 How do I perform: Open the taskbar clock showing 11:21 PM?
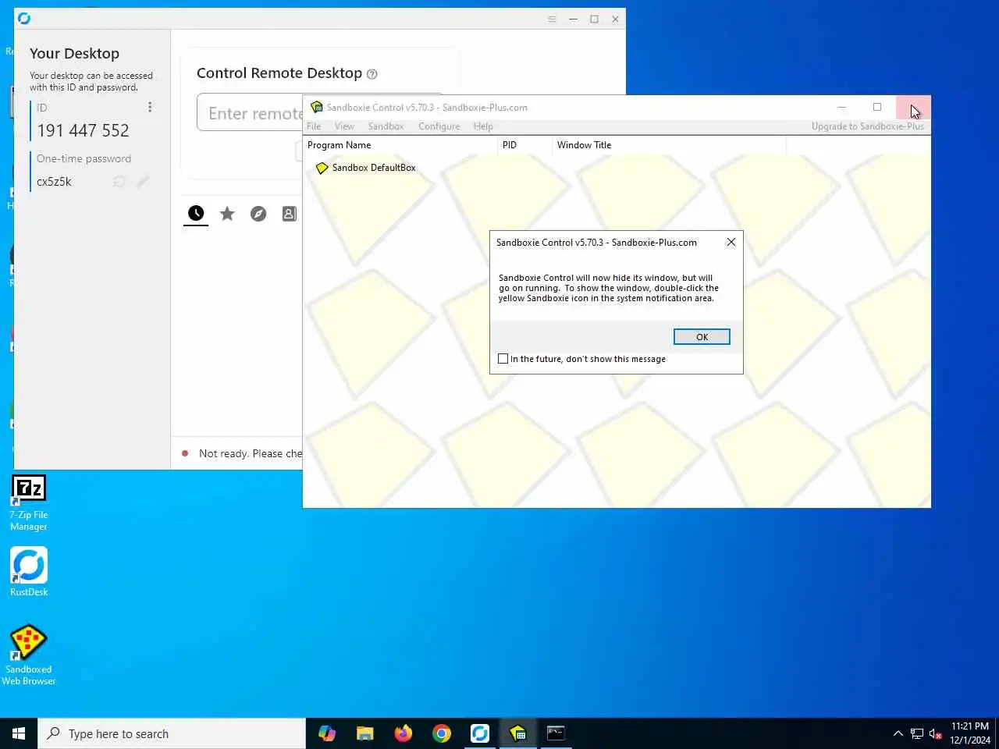click(x=970, y=733)
